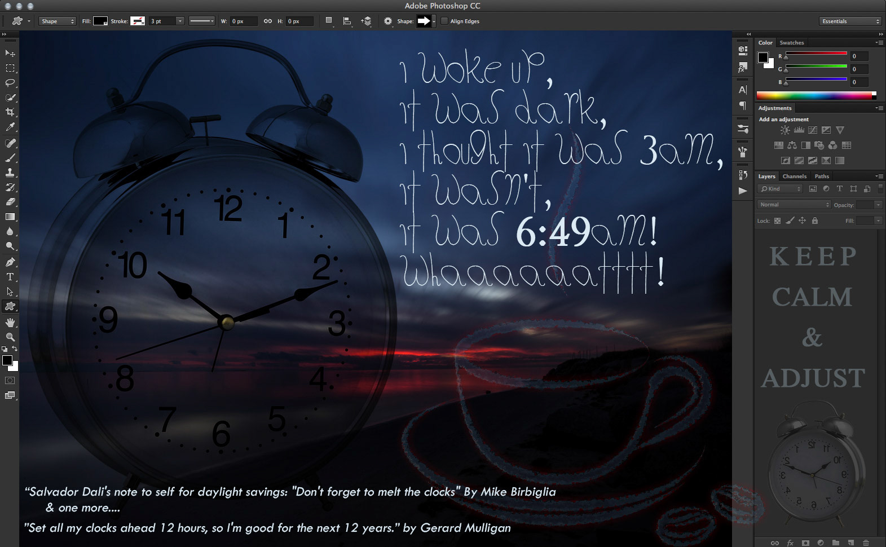This screenshot has width=886, height=547.
Task: Toggle lock transparent pixels
Action: click(x=777, y=220)
